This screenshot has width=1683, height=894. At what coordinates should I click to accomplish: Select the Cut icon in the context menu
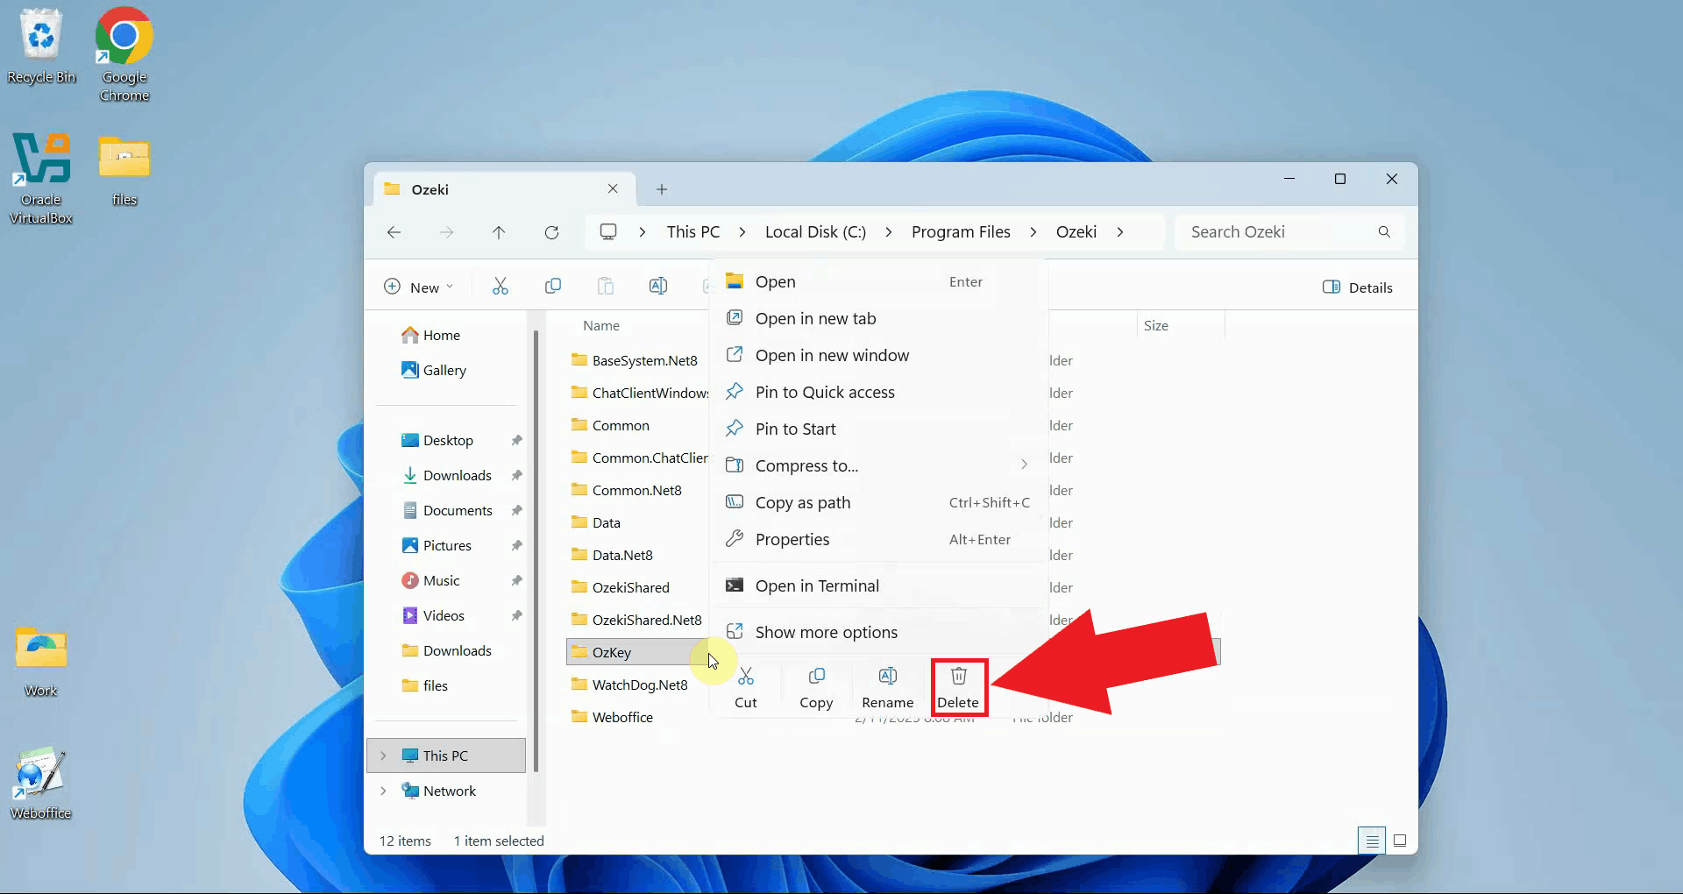(746, 687)
